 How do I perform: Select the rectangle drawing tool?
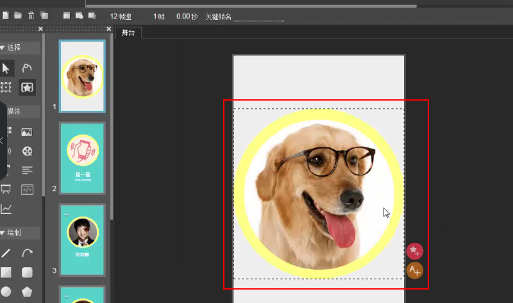6,272
